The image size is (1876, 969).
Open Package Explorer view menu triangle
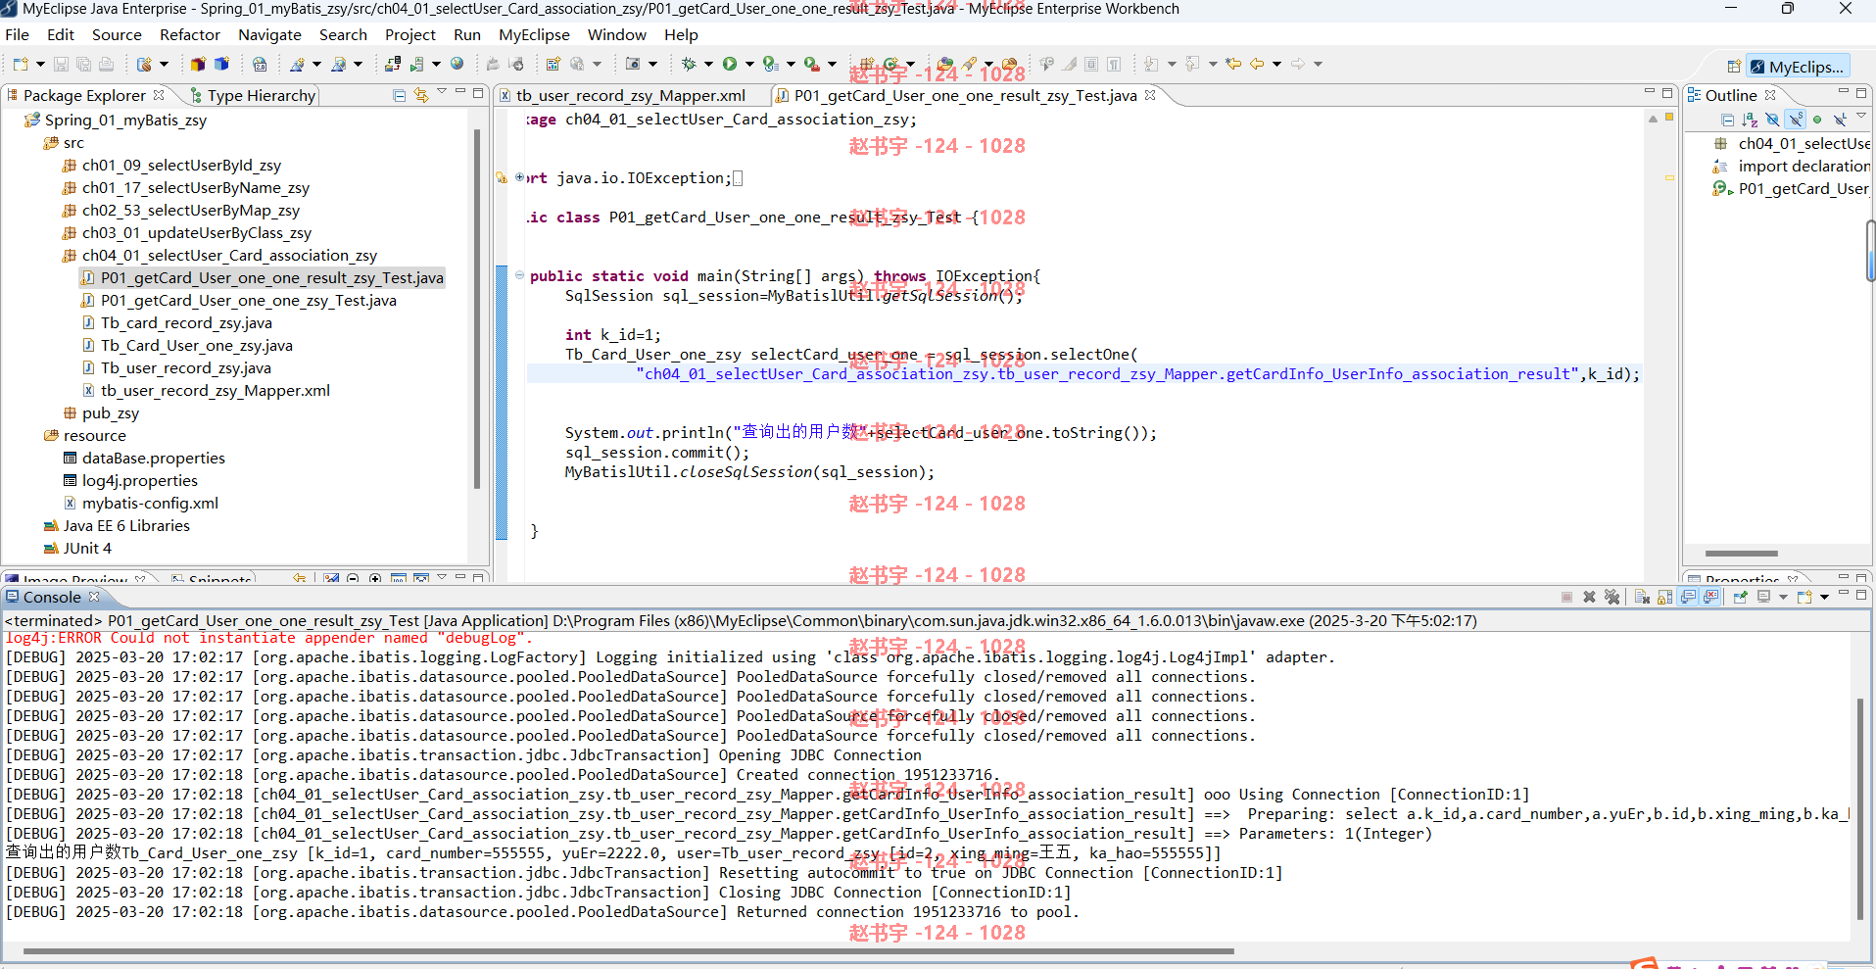coord(442,92)
